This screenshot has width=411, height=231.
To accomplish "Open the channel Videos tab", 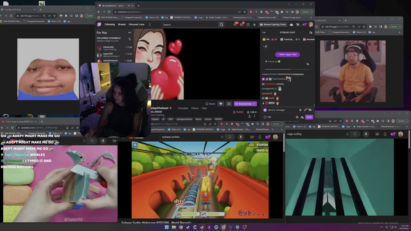I will [x=195, y=108].
